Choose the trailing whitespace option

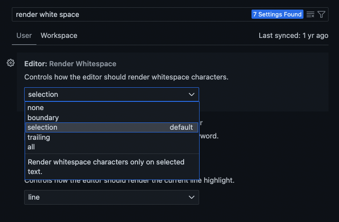[x=39, y=137]
